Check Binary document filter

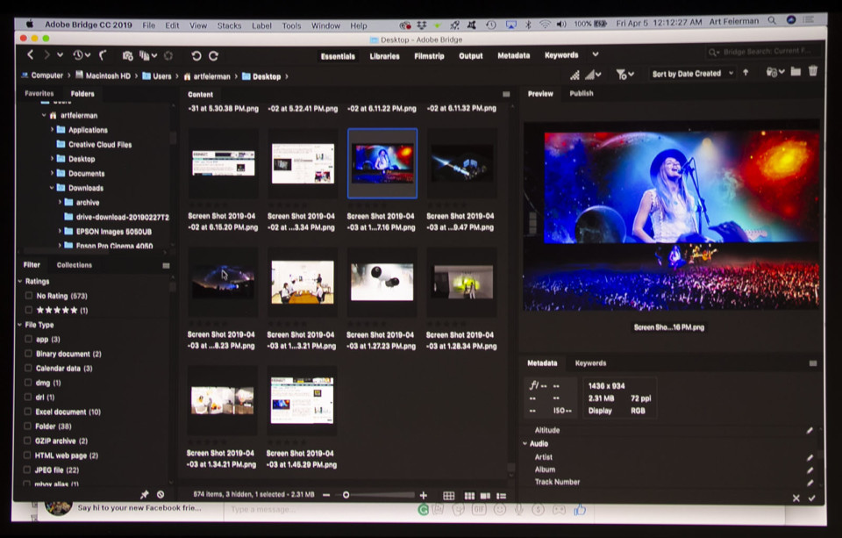28,354
